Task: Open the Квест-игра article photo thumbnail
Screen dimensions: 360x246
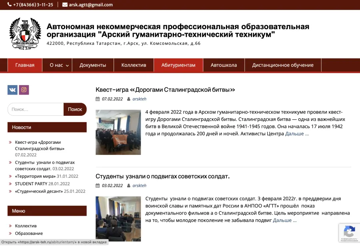Action: (x=118, y=132)
